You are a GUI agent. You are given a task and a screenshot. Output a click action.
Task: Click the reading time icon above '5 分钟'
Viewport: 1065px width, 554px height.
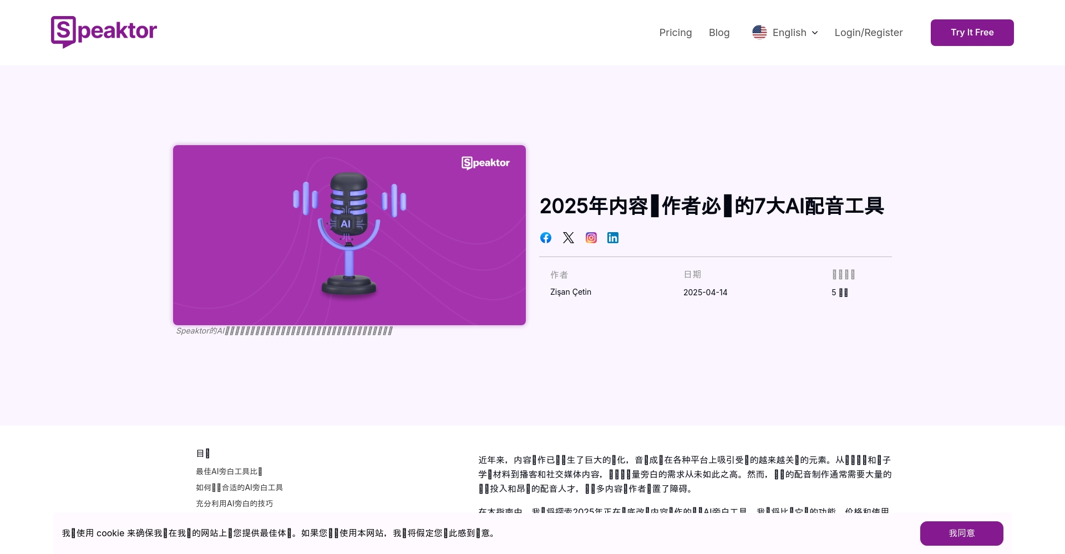tap(843, 274)
